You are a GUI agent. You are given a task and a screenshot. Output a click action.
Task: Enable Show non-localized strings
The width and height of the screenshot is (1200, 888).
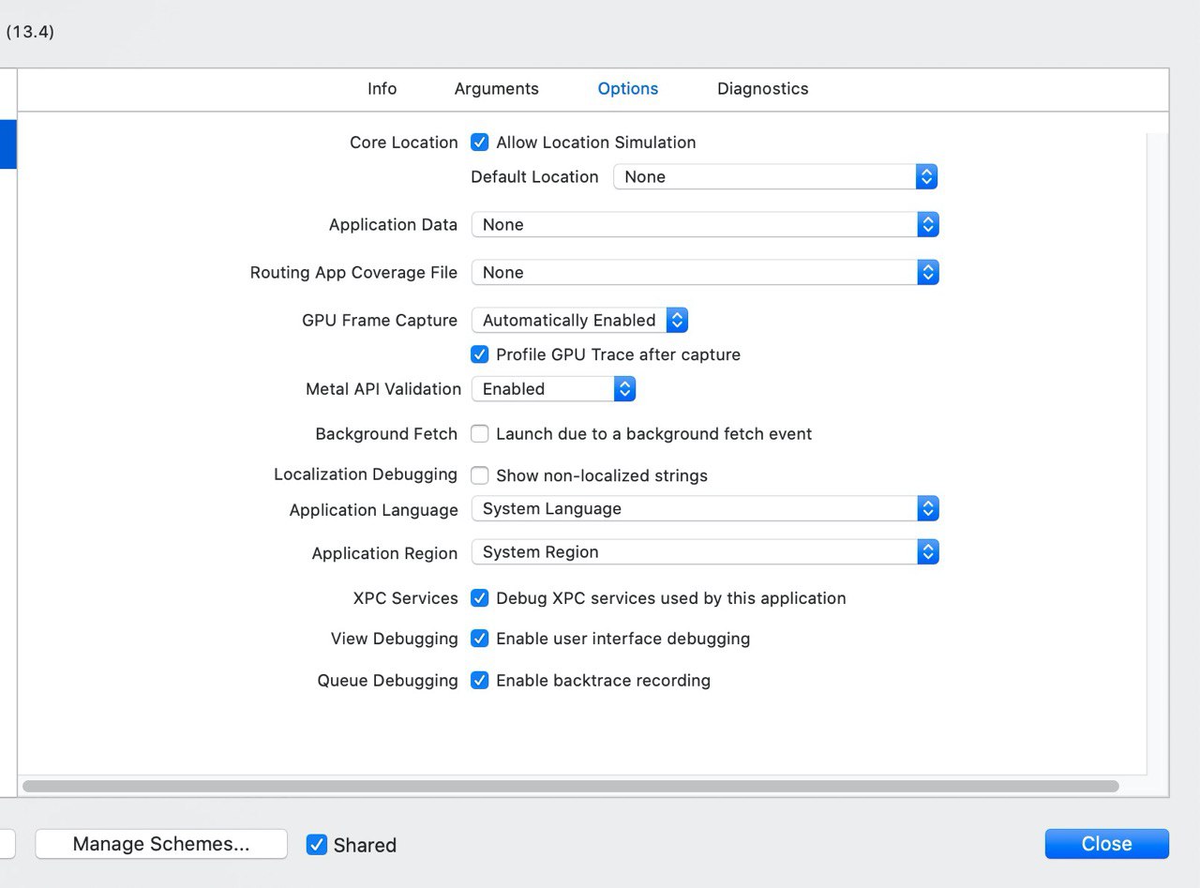point(479,475)
